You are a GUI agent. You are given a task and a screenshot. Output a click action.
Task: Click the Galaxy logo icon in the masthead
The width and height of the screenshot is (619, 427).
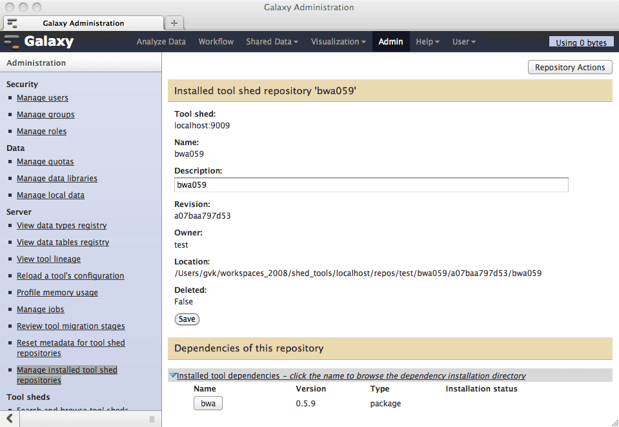coord(12,42)
